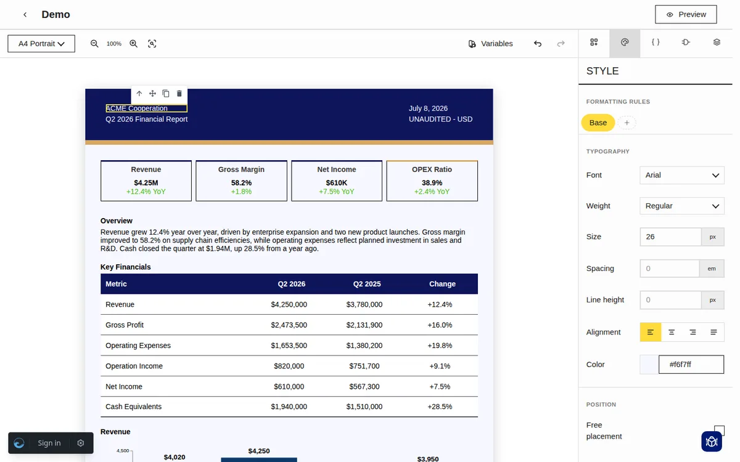Viewport: 740px width, 462px height.
Task: Click the Operation Income row label
Action: pos(134,366)
